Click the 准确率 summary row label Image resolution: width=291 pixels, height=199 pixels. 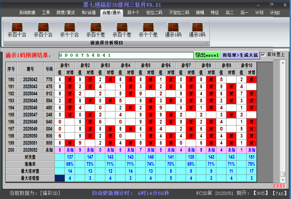click(x=30, y=164)
